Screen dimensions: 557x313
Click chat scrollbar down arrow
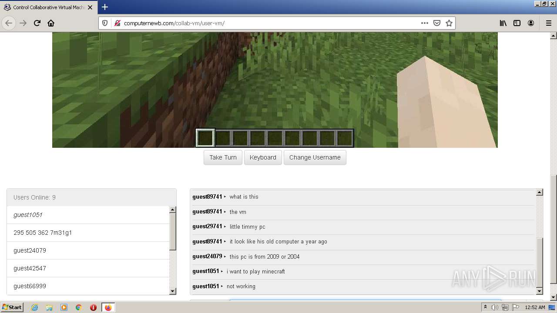(x=540, y=291)
